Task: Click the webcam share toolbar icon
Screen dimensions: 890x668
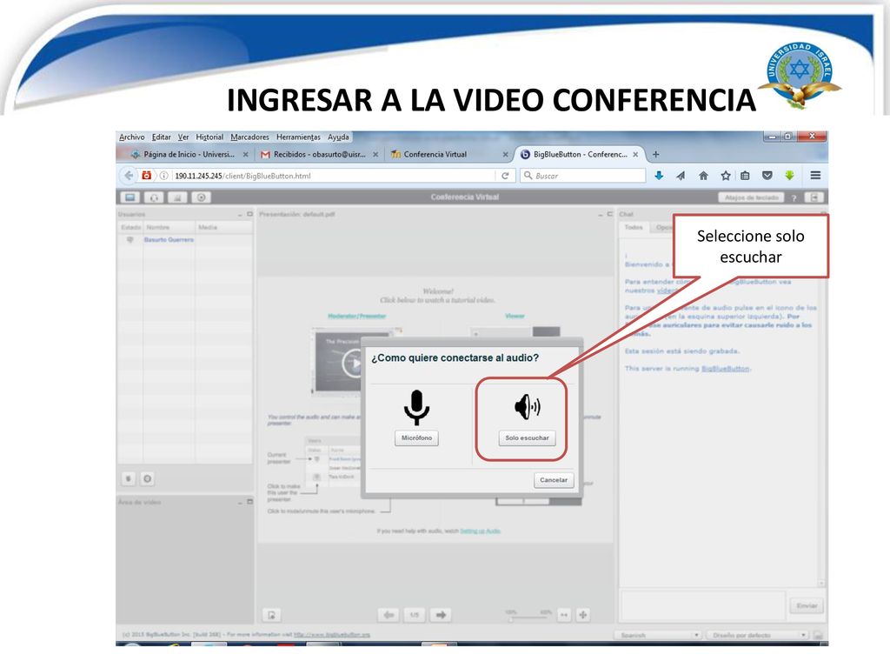Action: [x=177, y=197]
